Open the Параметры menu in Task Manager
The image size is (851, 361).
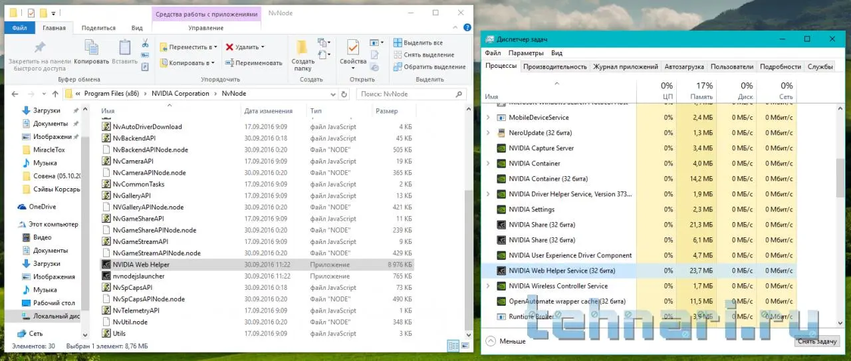click(x=525, y=53)
